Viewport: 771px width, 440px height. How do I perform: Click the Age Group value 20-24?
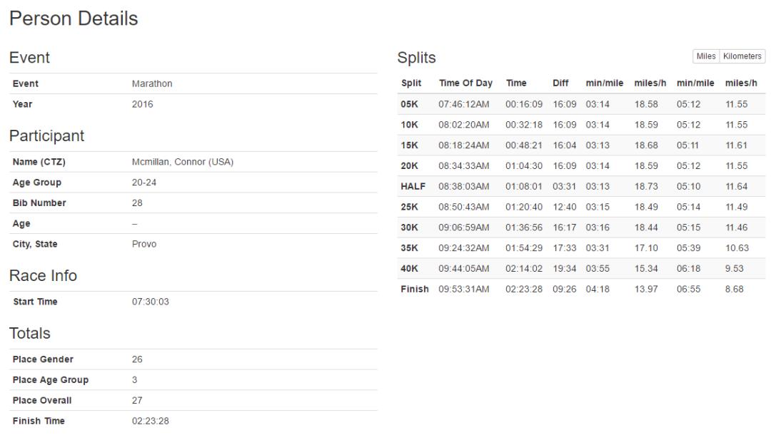pyautogui.click(x=144, y=183)
